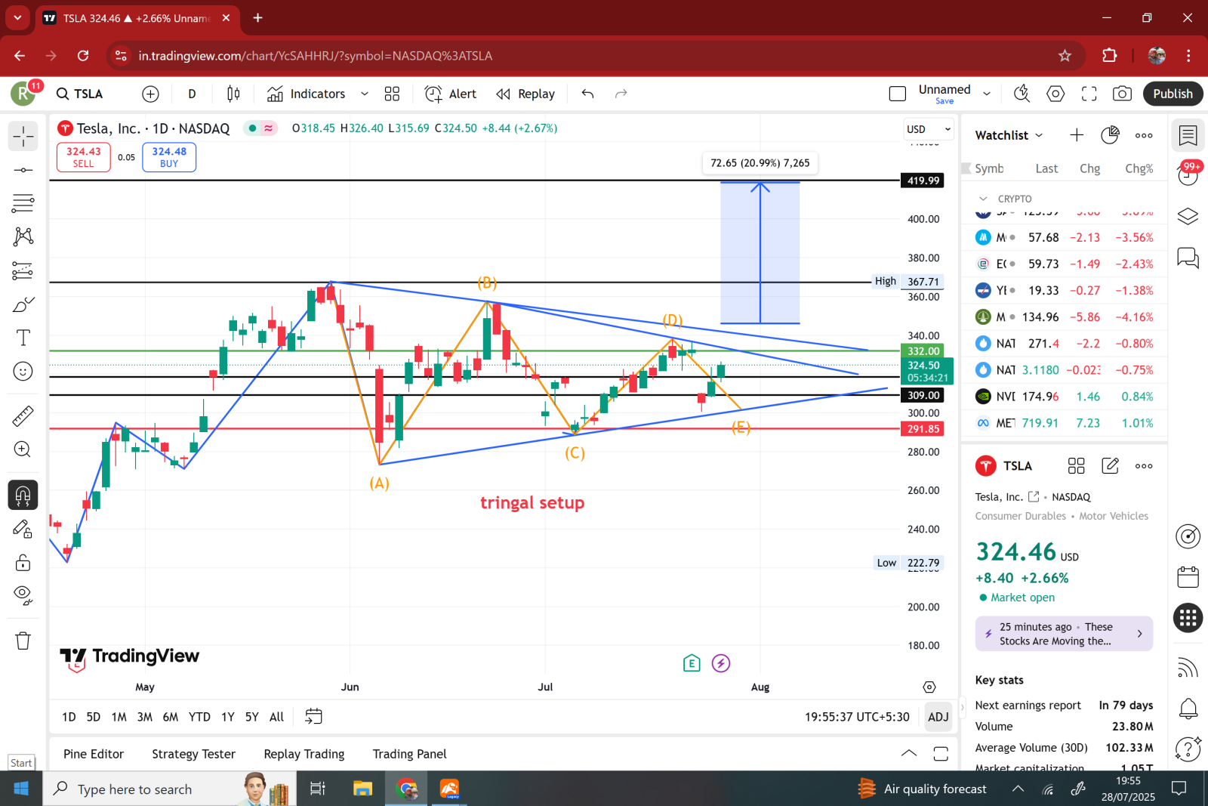Take a chart snapshot with the camera icon
Image resolution: width=1208 pixels, height=806 pixels.
(x=1122, y=93)
